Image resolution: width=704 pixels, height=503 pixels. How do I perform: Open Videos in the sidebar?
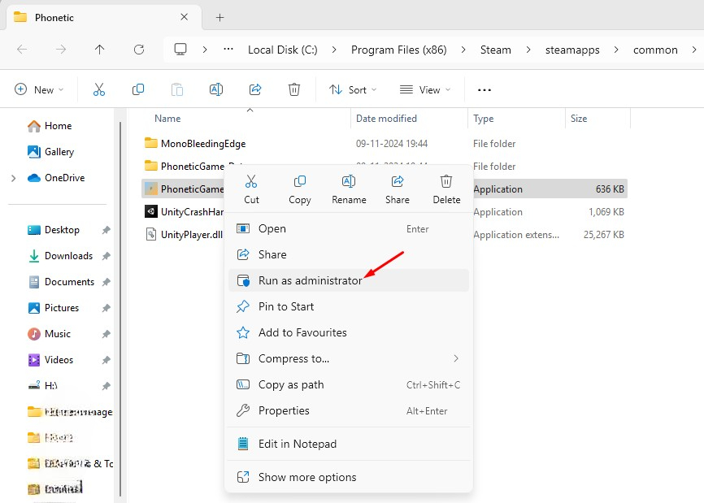[50, 360]
